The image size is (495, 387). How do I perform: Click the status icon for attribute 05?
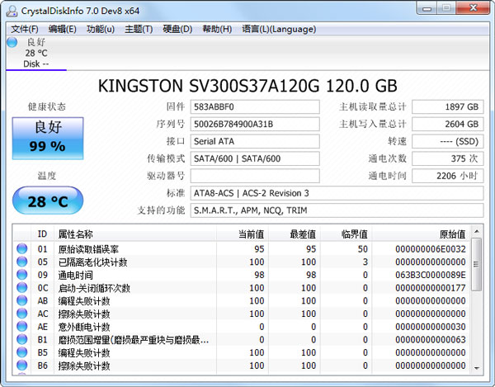coord(21,262)
